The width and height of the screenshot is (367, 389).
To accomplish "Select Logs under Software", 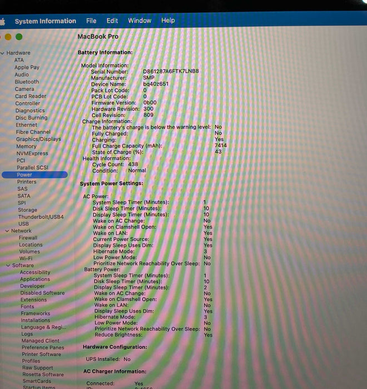I will [27, 334].
